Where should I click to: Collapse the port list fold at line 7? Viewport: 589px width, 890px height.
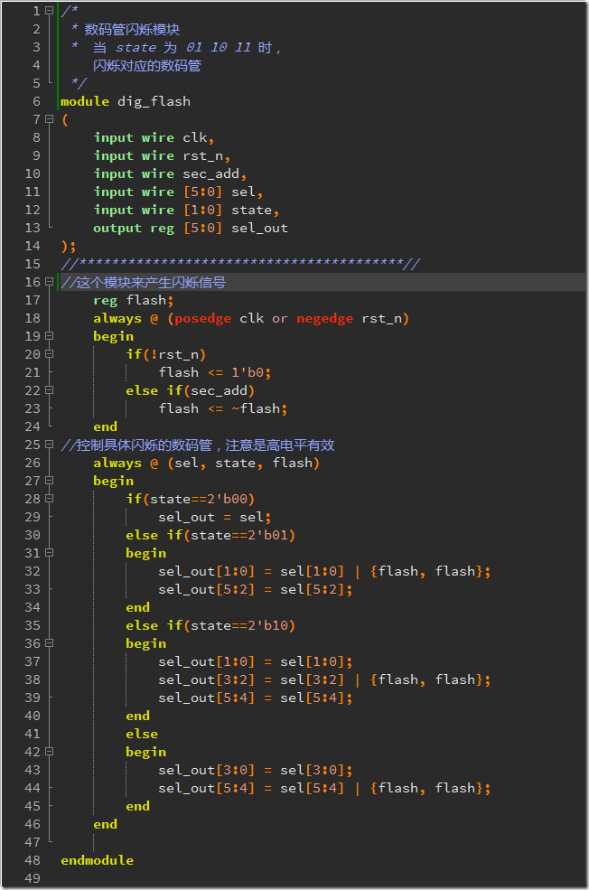[x=50, y=119]
